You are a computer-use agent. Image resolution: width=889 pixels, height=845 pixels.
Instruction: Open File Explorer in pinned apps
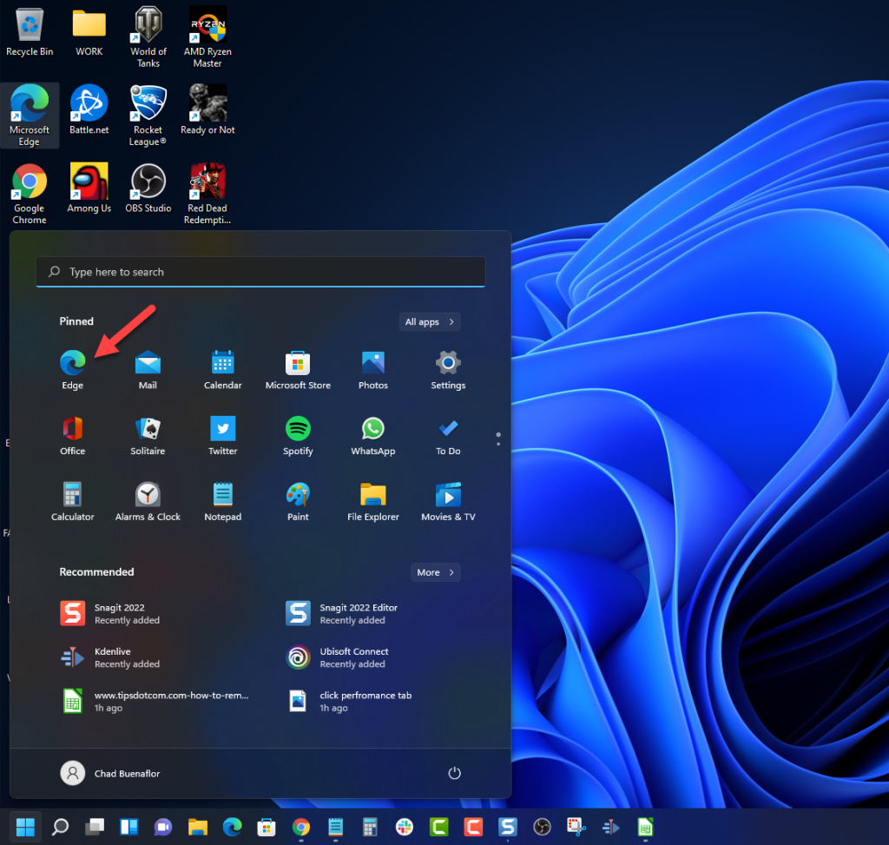[373, 501]
